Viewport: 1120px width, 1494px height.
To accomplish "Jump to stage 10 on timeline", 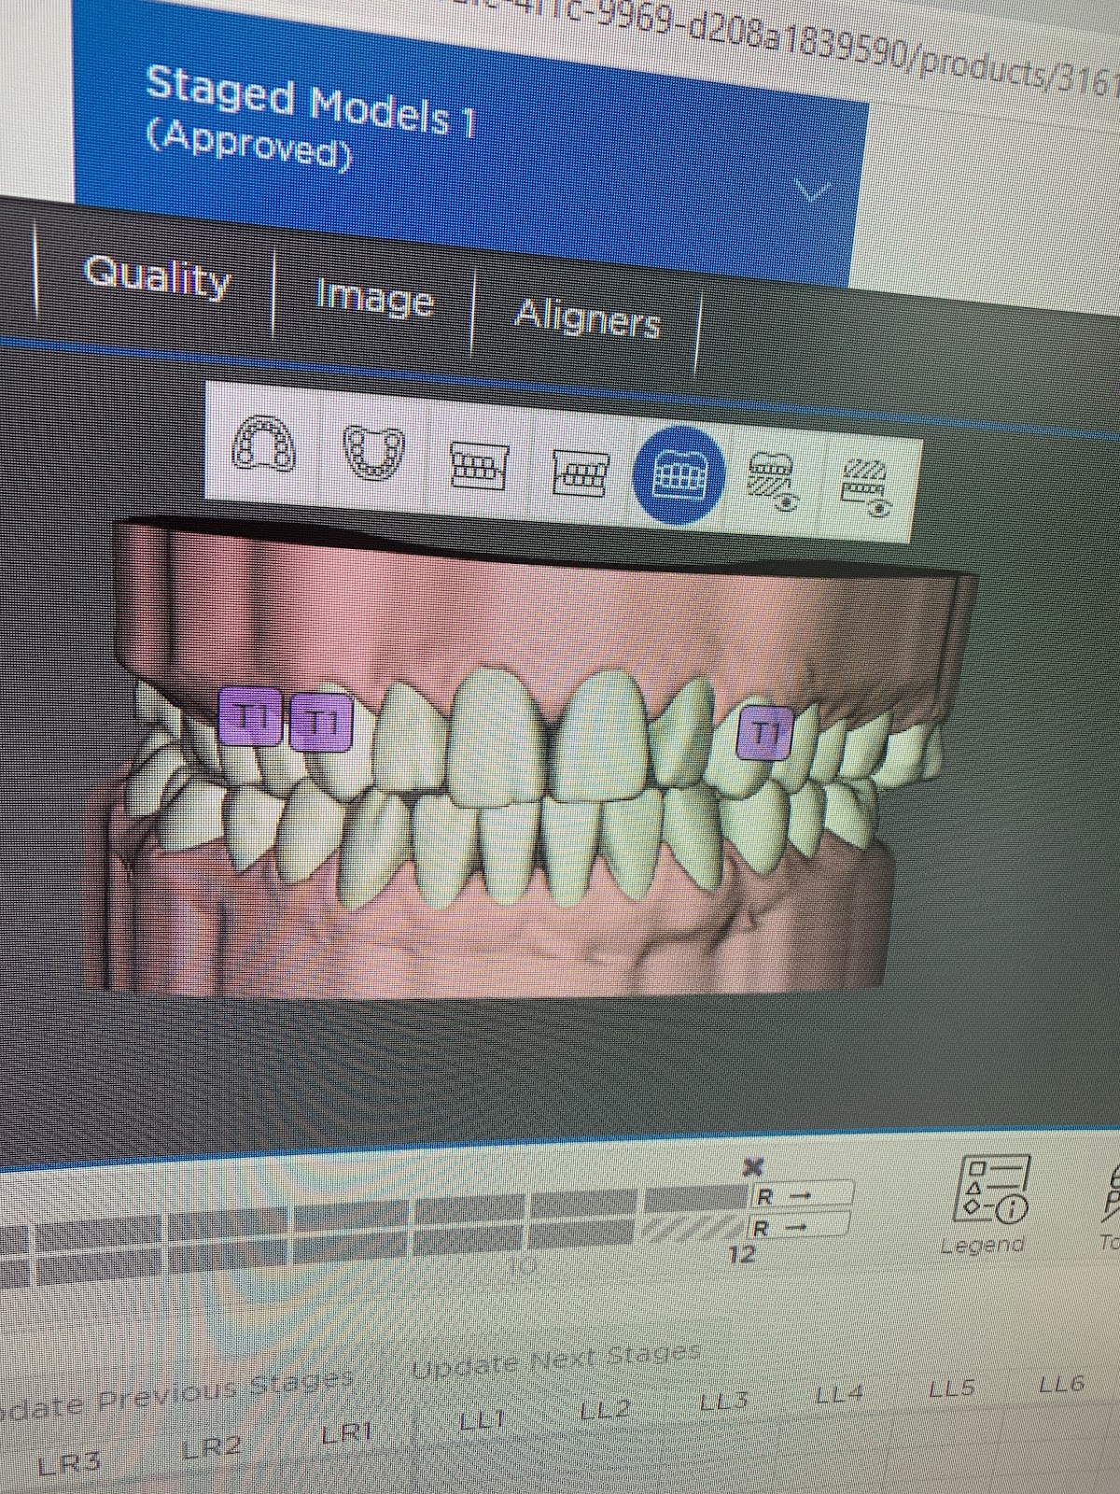I will [523, 1267].
